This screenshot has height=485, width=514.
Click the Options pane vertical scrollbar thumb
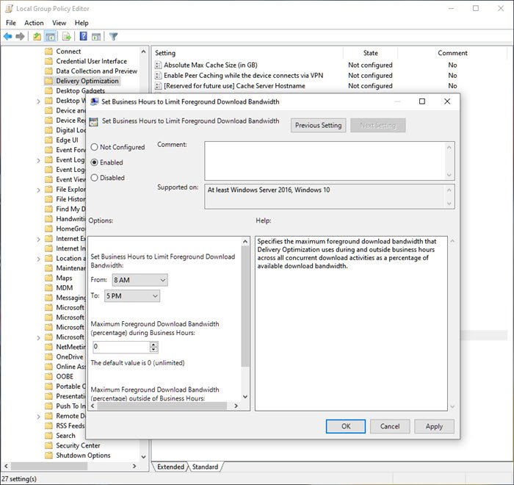point(245,307)
